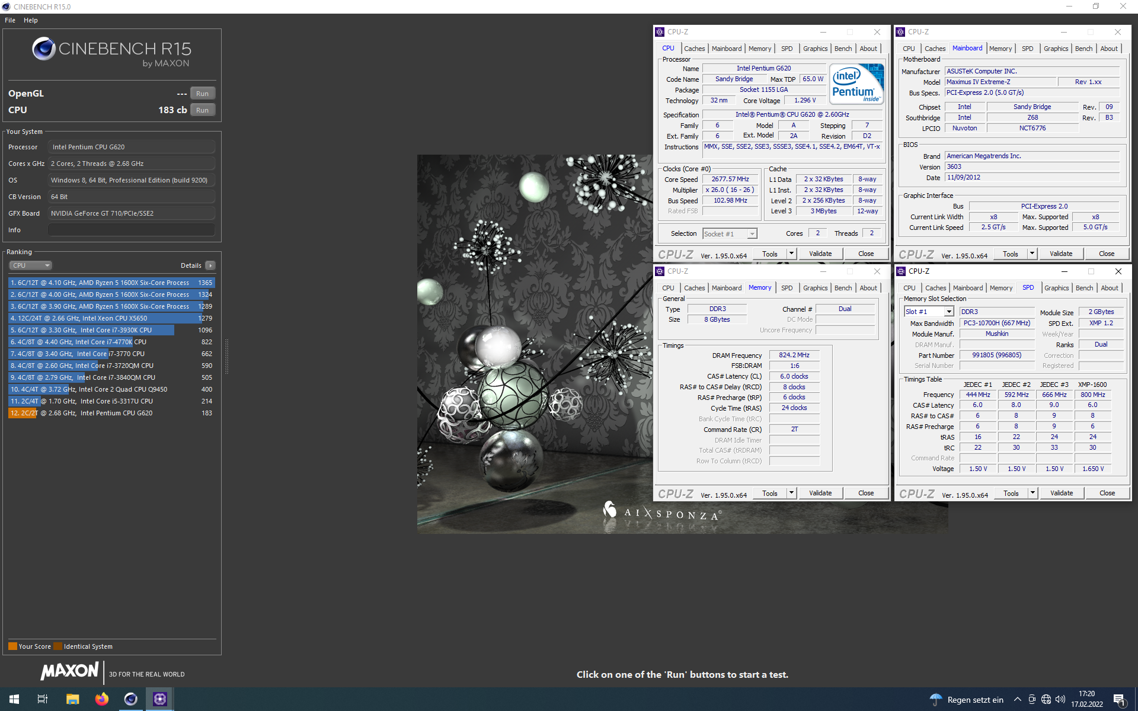Show hidden system tray icons

(1018, 700)
